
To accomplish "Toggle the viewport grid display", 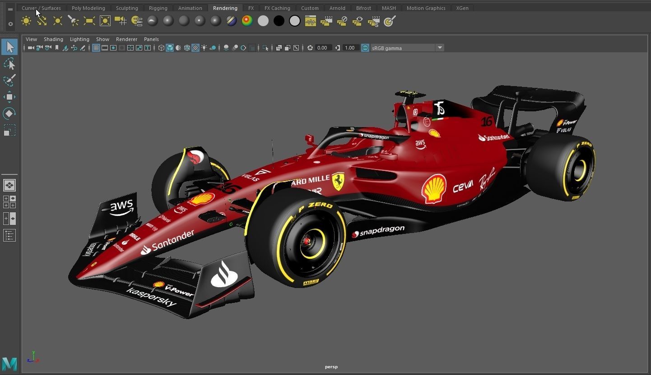I will coord(96,48).
